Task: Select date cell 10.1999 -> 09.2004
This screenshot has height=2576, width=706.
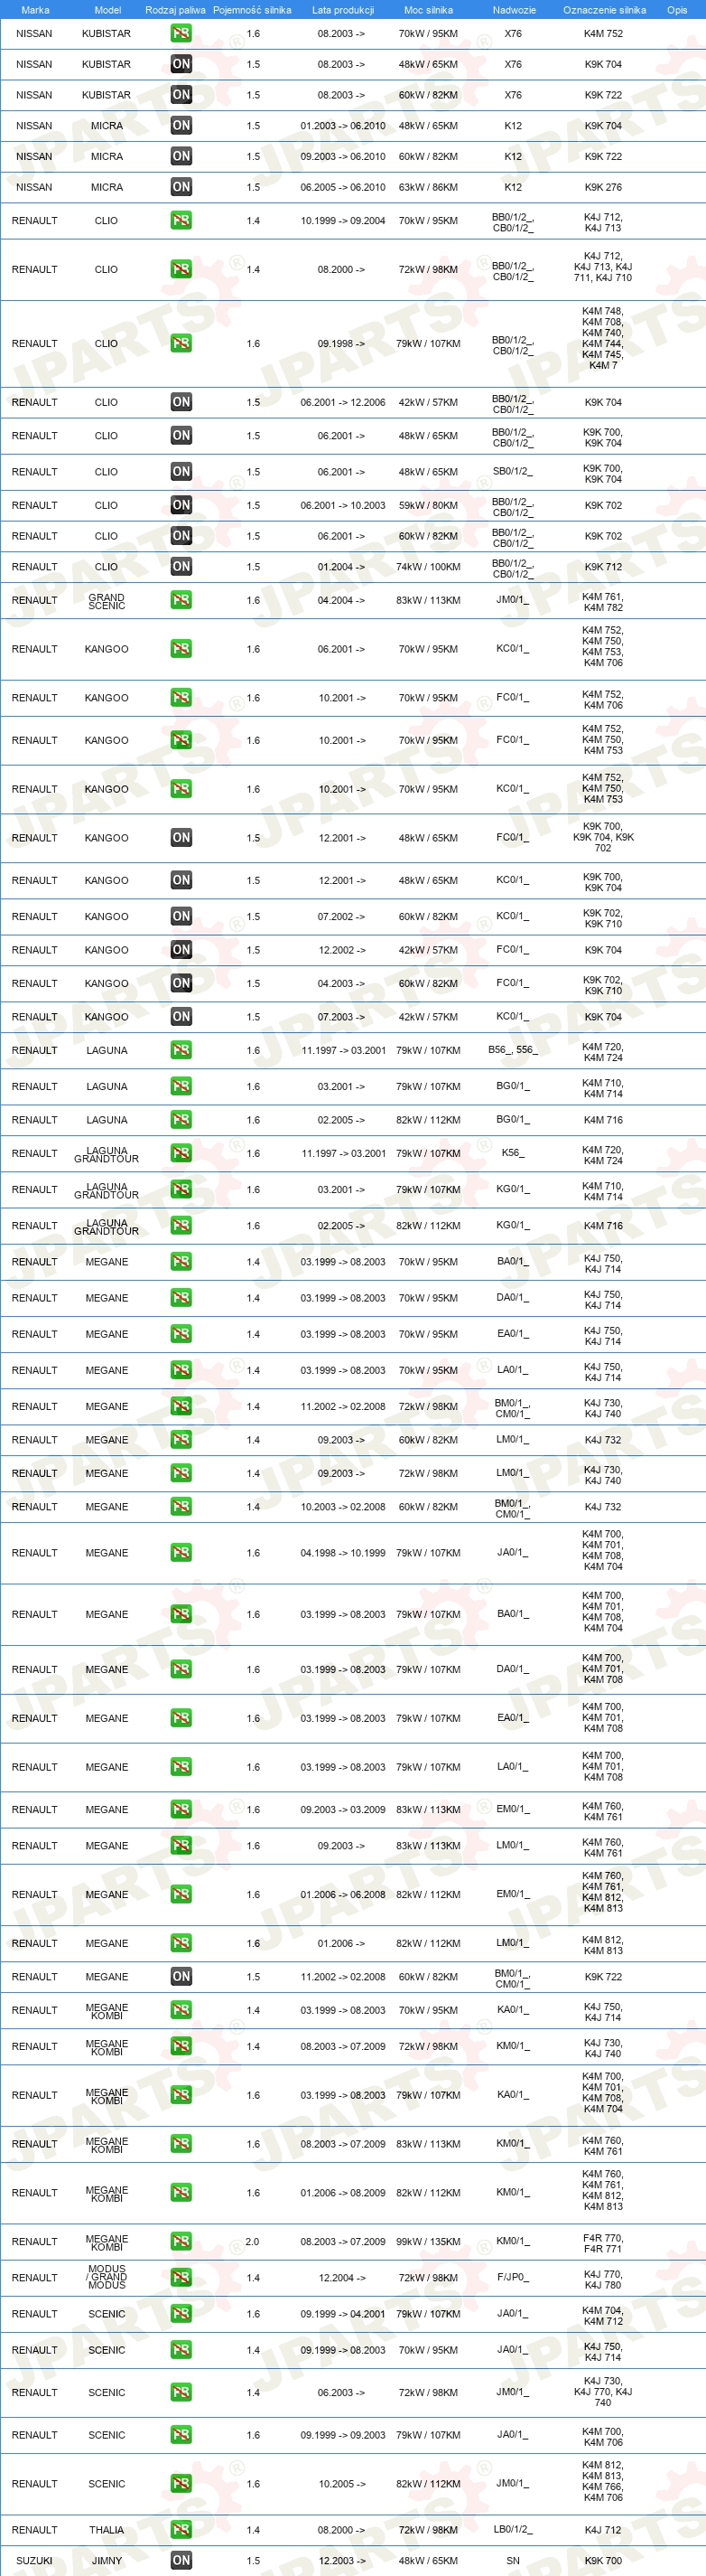Action: click(342, 221)
